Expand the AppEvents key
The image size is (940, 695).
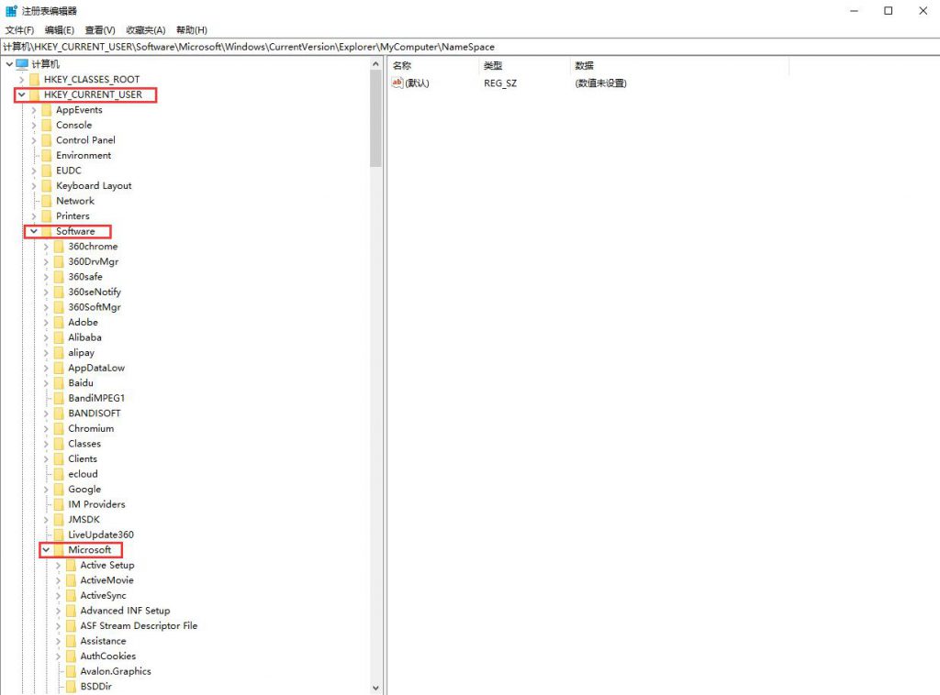34,110
